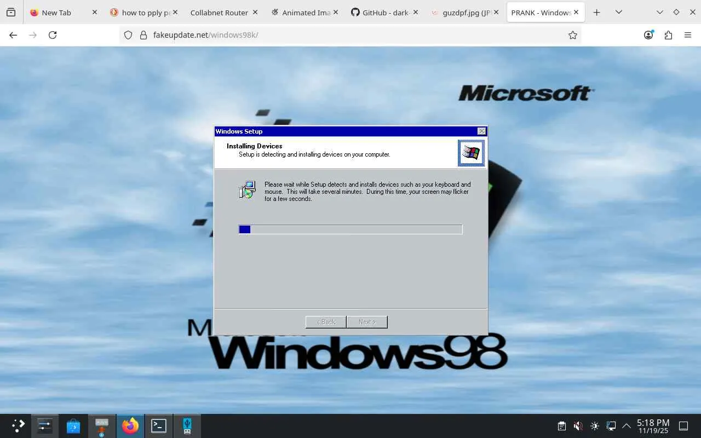This screenshot has height=438, width=701.
Task: Go forward using the browser forward arrow
Action: [33, 35]
